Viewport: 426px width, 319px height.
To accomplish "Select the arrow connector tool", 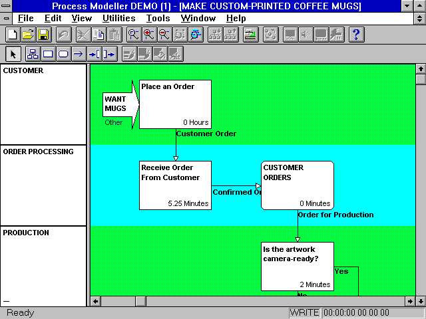I will [79, 54].
